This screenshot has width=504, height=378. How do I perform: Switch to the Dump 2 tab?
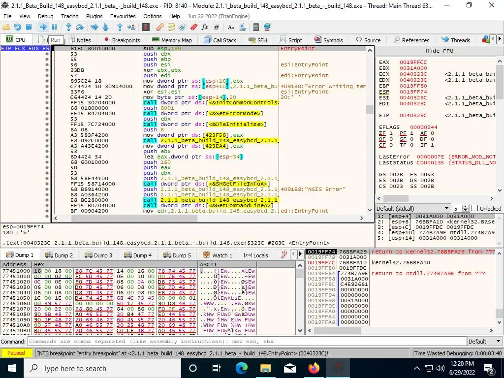pyautogui.click(x=59, y=255)
